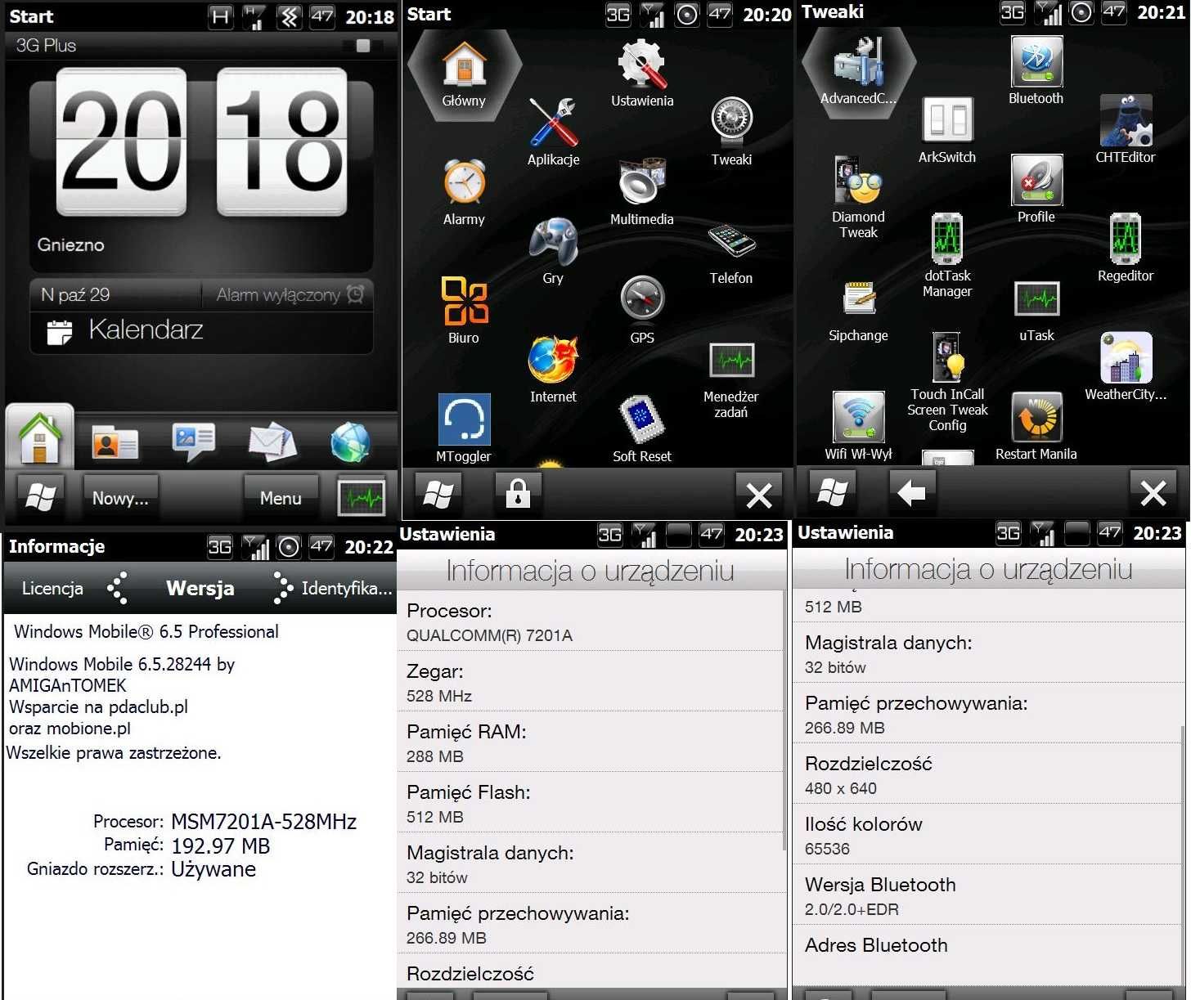The height and width of the screenshot is (1000, 1191).
Task: Launch ArkSwitch icon
Action: pyautogui.click(x=947, y=121)
